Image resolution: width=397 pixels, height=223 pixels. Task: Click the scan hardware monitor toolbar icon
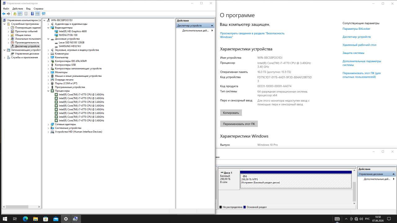[43, 14]
